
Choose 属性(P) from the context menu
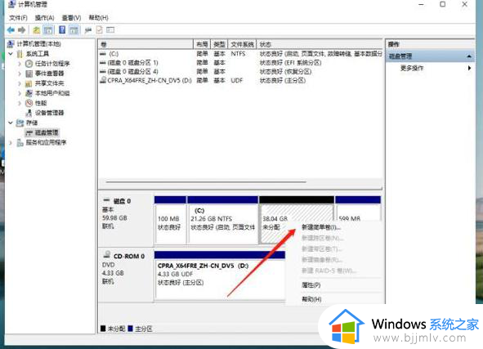pos(311,285)
